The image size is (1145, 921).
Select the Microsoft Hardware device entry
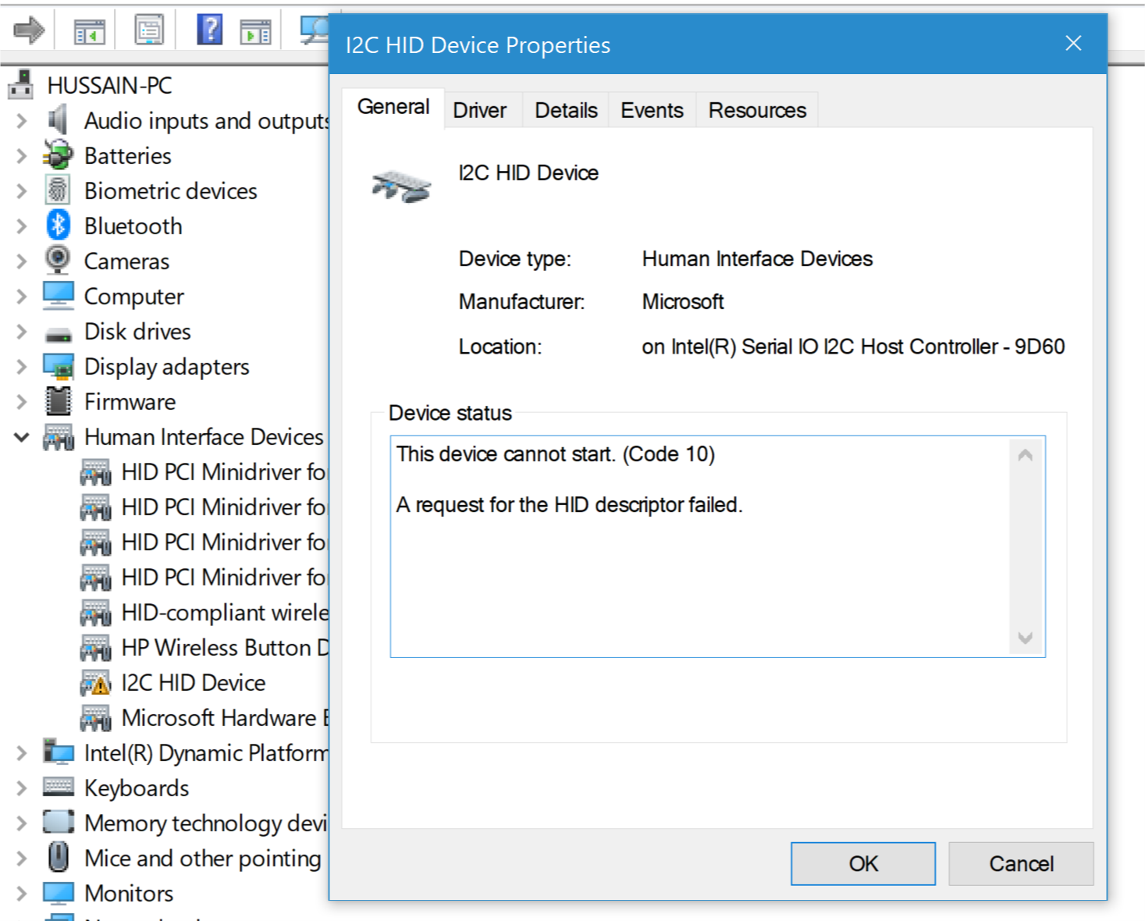(x=225, y=718)
